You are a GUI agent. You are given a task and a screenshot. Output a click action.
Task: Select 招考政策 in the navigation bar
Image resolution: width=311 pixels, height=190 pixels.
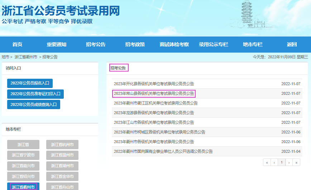click(135, 44)
